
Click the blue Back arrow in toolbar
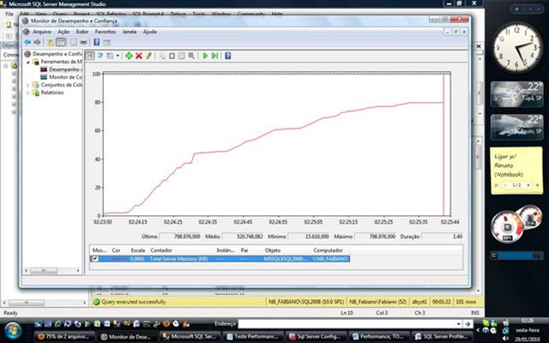click(27, 41)
